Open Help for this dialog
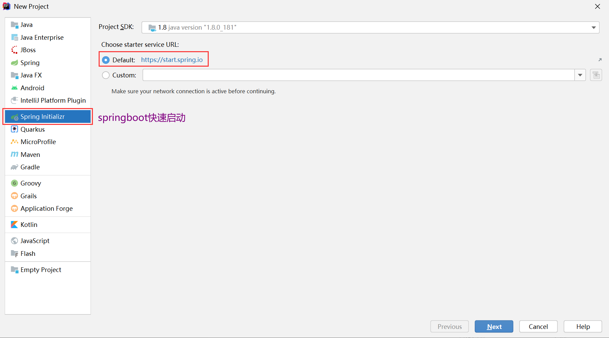 pos(583,327)
